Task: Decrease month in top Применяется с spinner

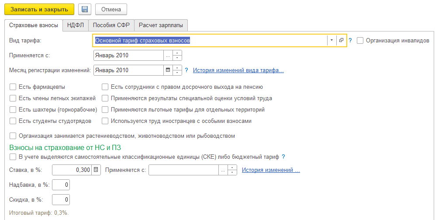Action: point(177,58)
